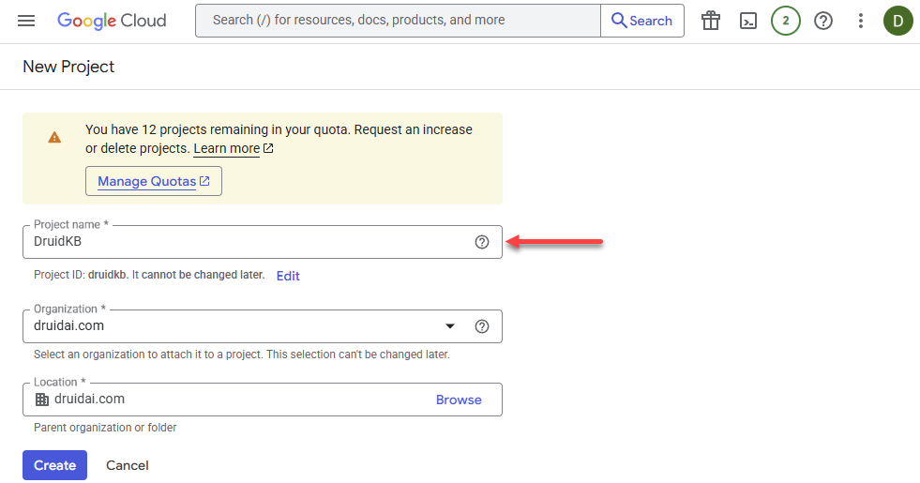Focus the resources search bar
Viewport: 920px width, 483px height.
(x=399, y=21)
